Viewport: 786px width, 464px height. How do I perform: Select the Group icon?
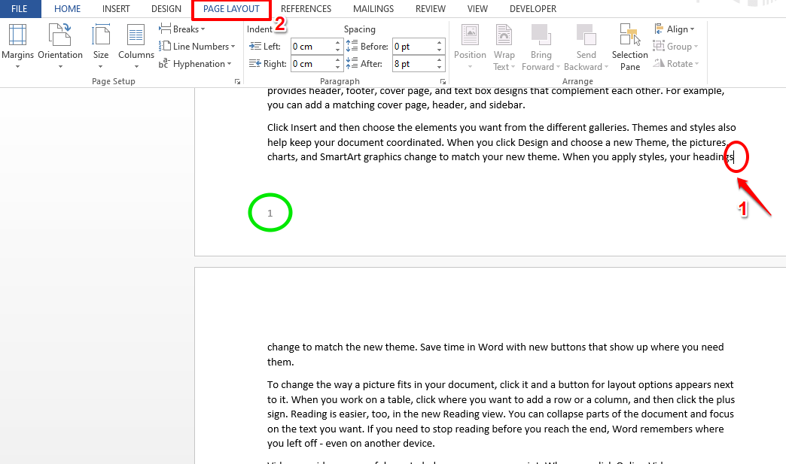675,46
